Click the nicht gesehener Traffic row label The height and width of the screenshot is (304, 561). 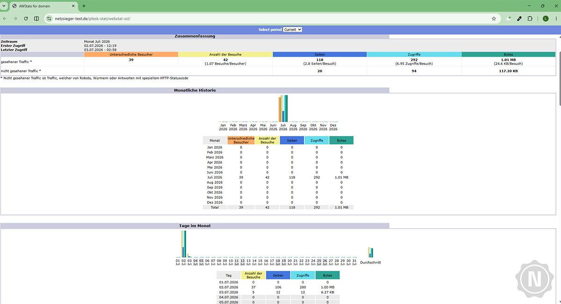[x=21, y=71]
